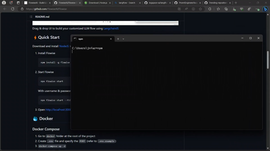Click the .env.example inline code
The height and width of the screenshot is (151, 270).
(107, 141)
